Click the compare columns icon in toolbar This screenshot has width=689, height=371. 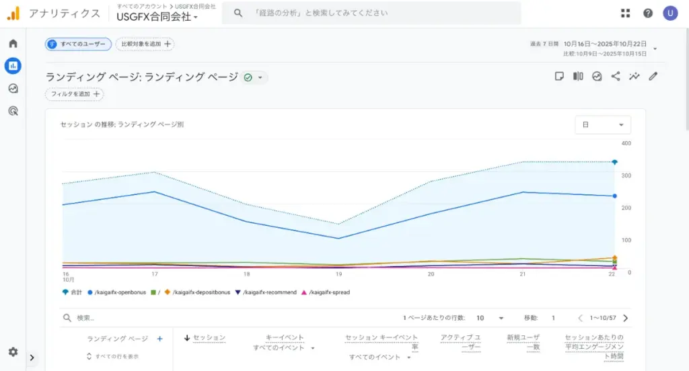point(578,77)
